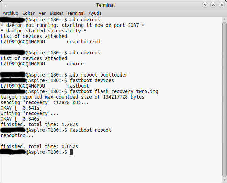Click the scrollbar up arrow

pos(224,19)
